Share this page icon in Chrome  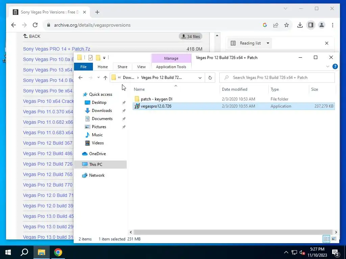pyautogui.click(x=276, y=25)
